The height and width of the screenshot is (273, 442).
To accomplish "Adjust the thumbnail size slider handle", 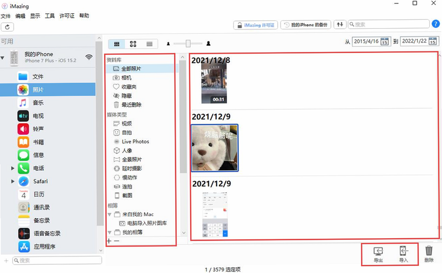I will pyautogui.click(x=188, y=44).
